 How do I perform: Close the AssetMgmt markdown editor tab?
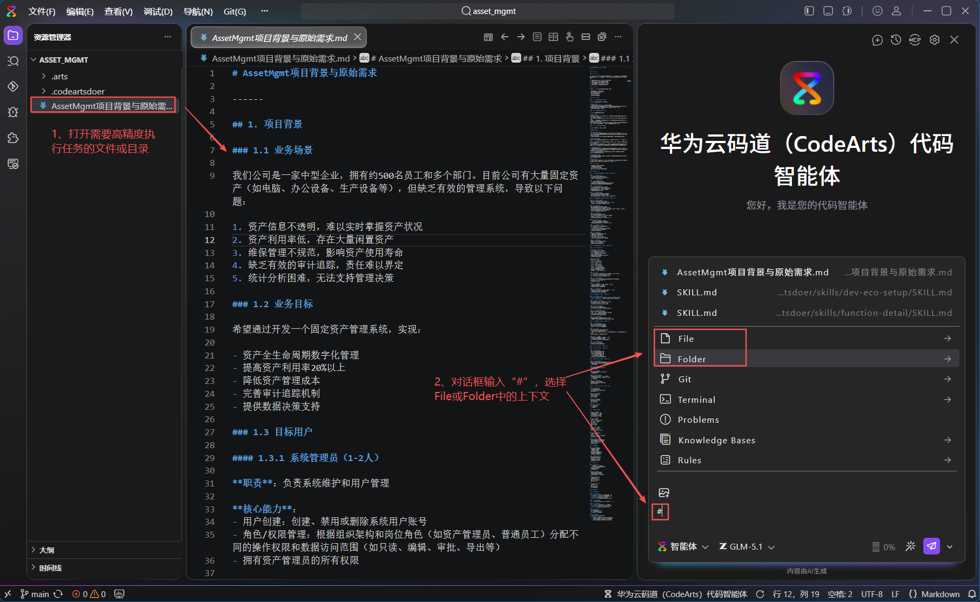point(358,37)
